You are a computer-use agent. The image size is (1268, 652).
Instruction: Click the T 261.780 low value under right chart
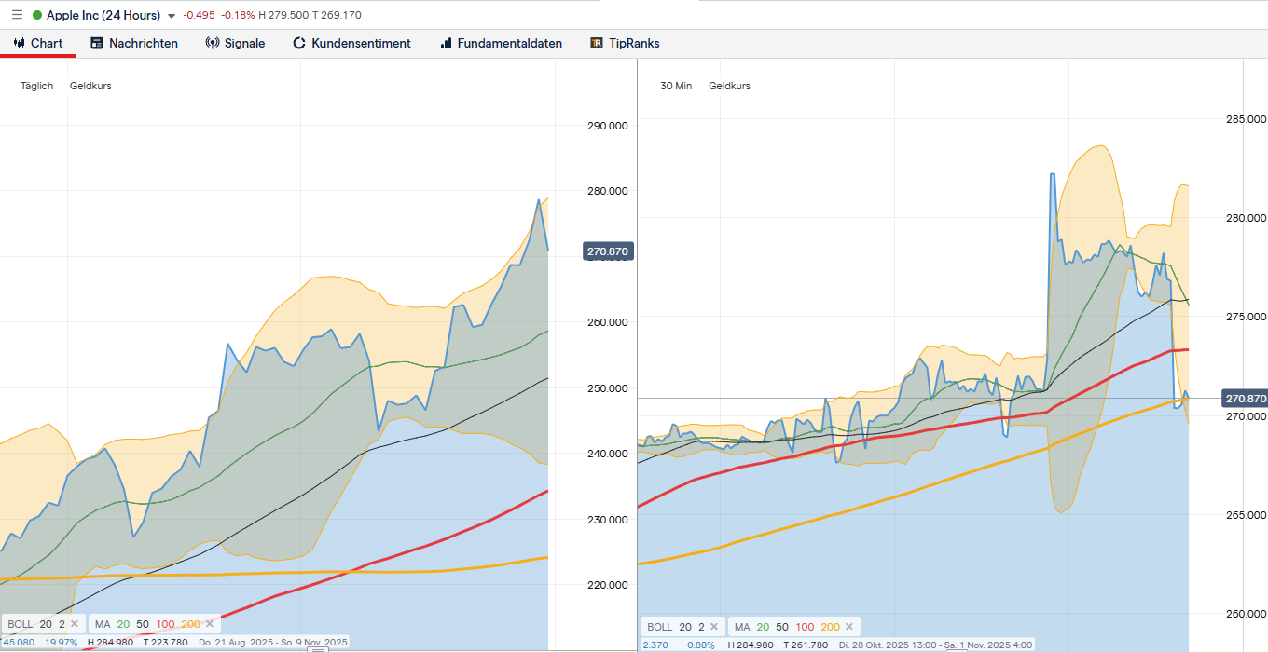804,645
